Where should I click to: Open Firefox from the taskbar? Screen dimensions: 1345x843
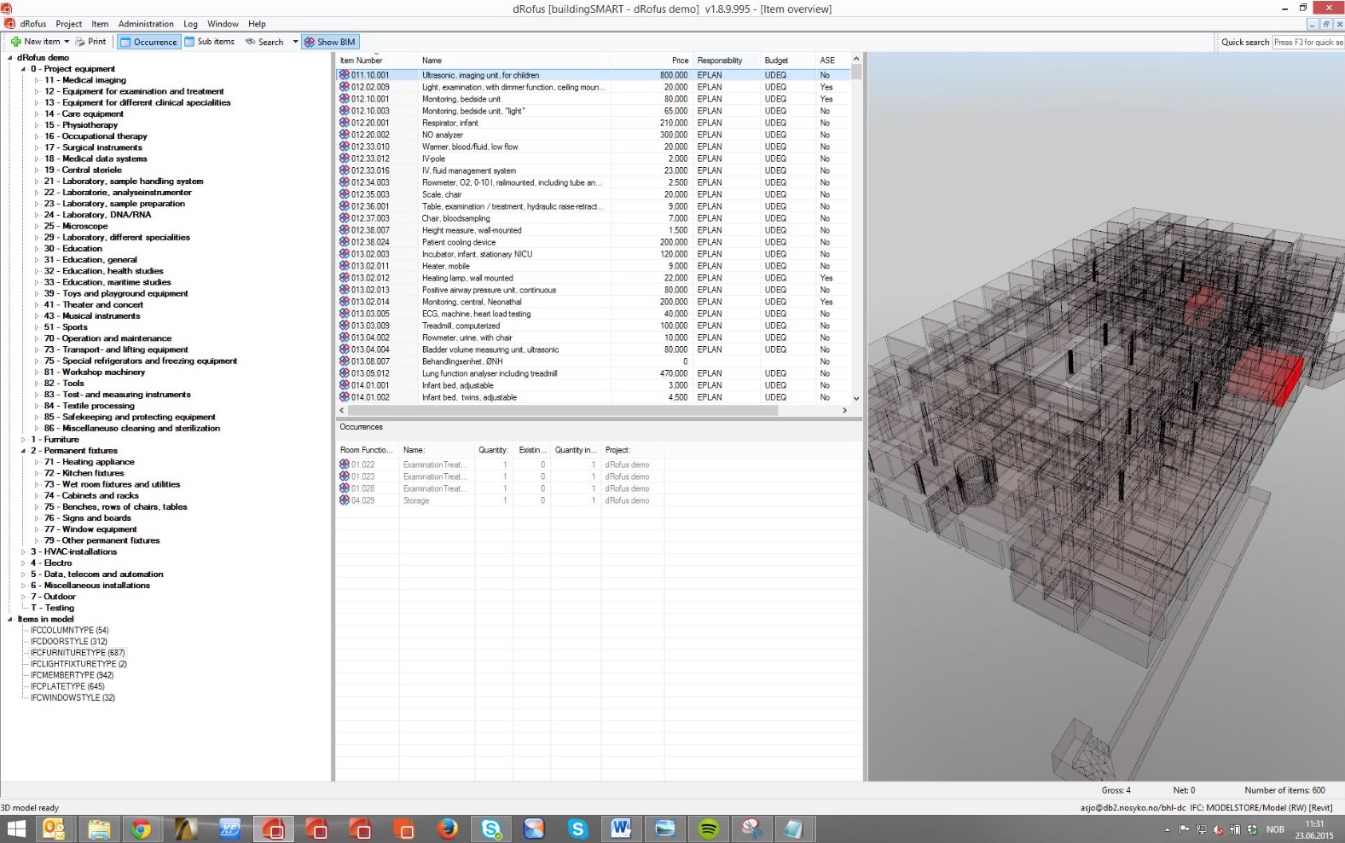tap(447, 829)
